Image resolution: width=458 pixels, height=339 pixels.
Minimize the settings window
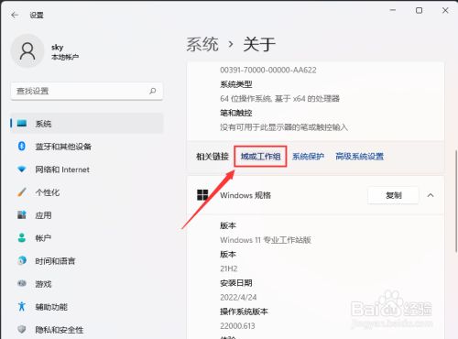point(393,10)
